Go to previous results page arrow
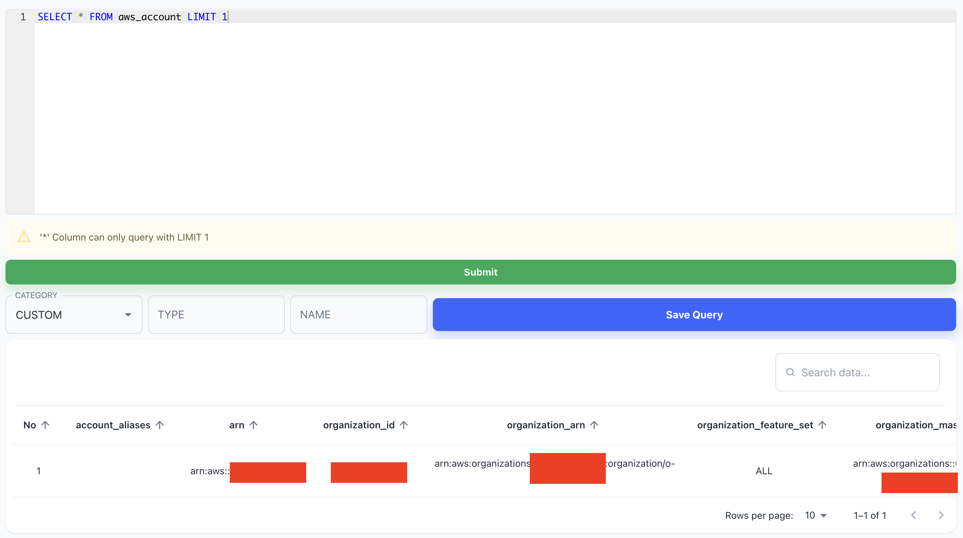This screenshot has height=538, width=963. pyautogui.click(x=914, y=515)
